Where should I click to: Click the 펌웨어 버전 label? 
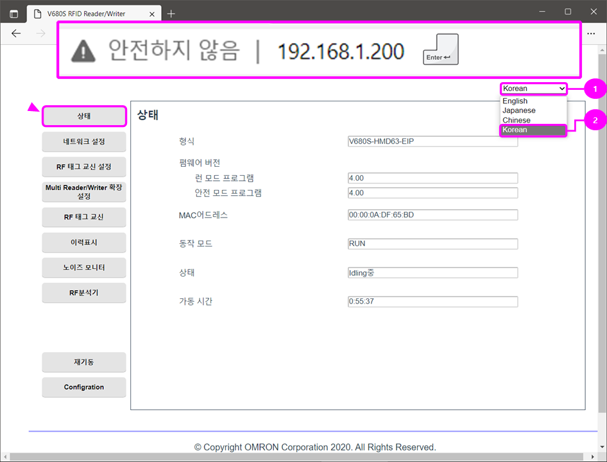(200, 163)
